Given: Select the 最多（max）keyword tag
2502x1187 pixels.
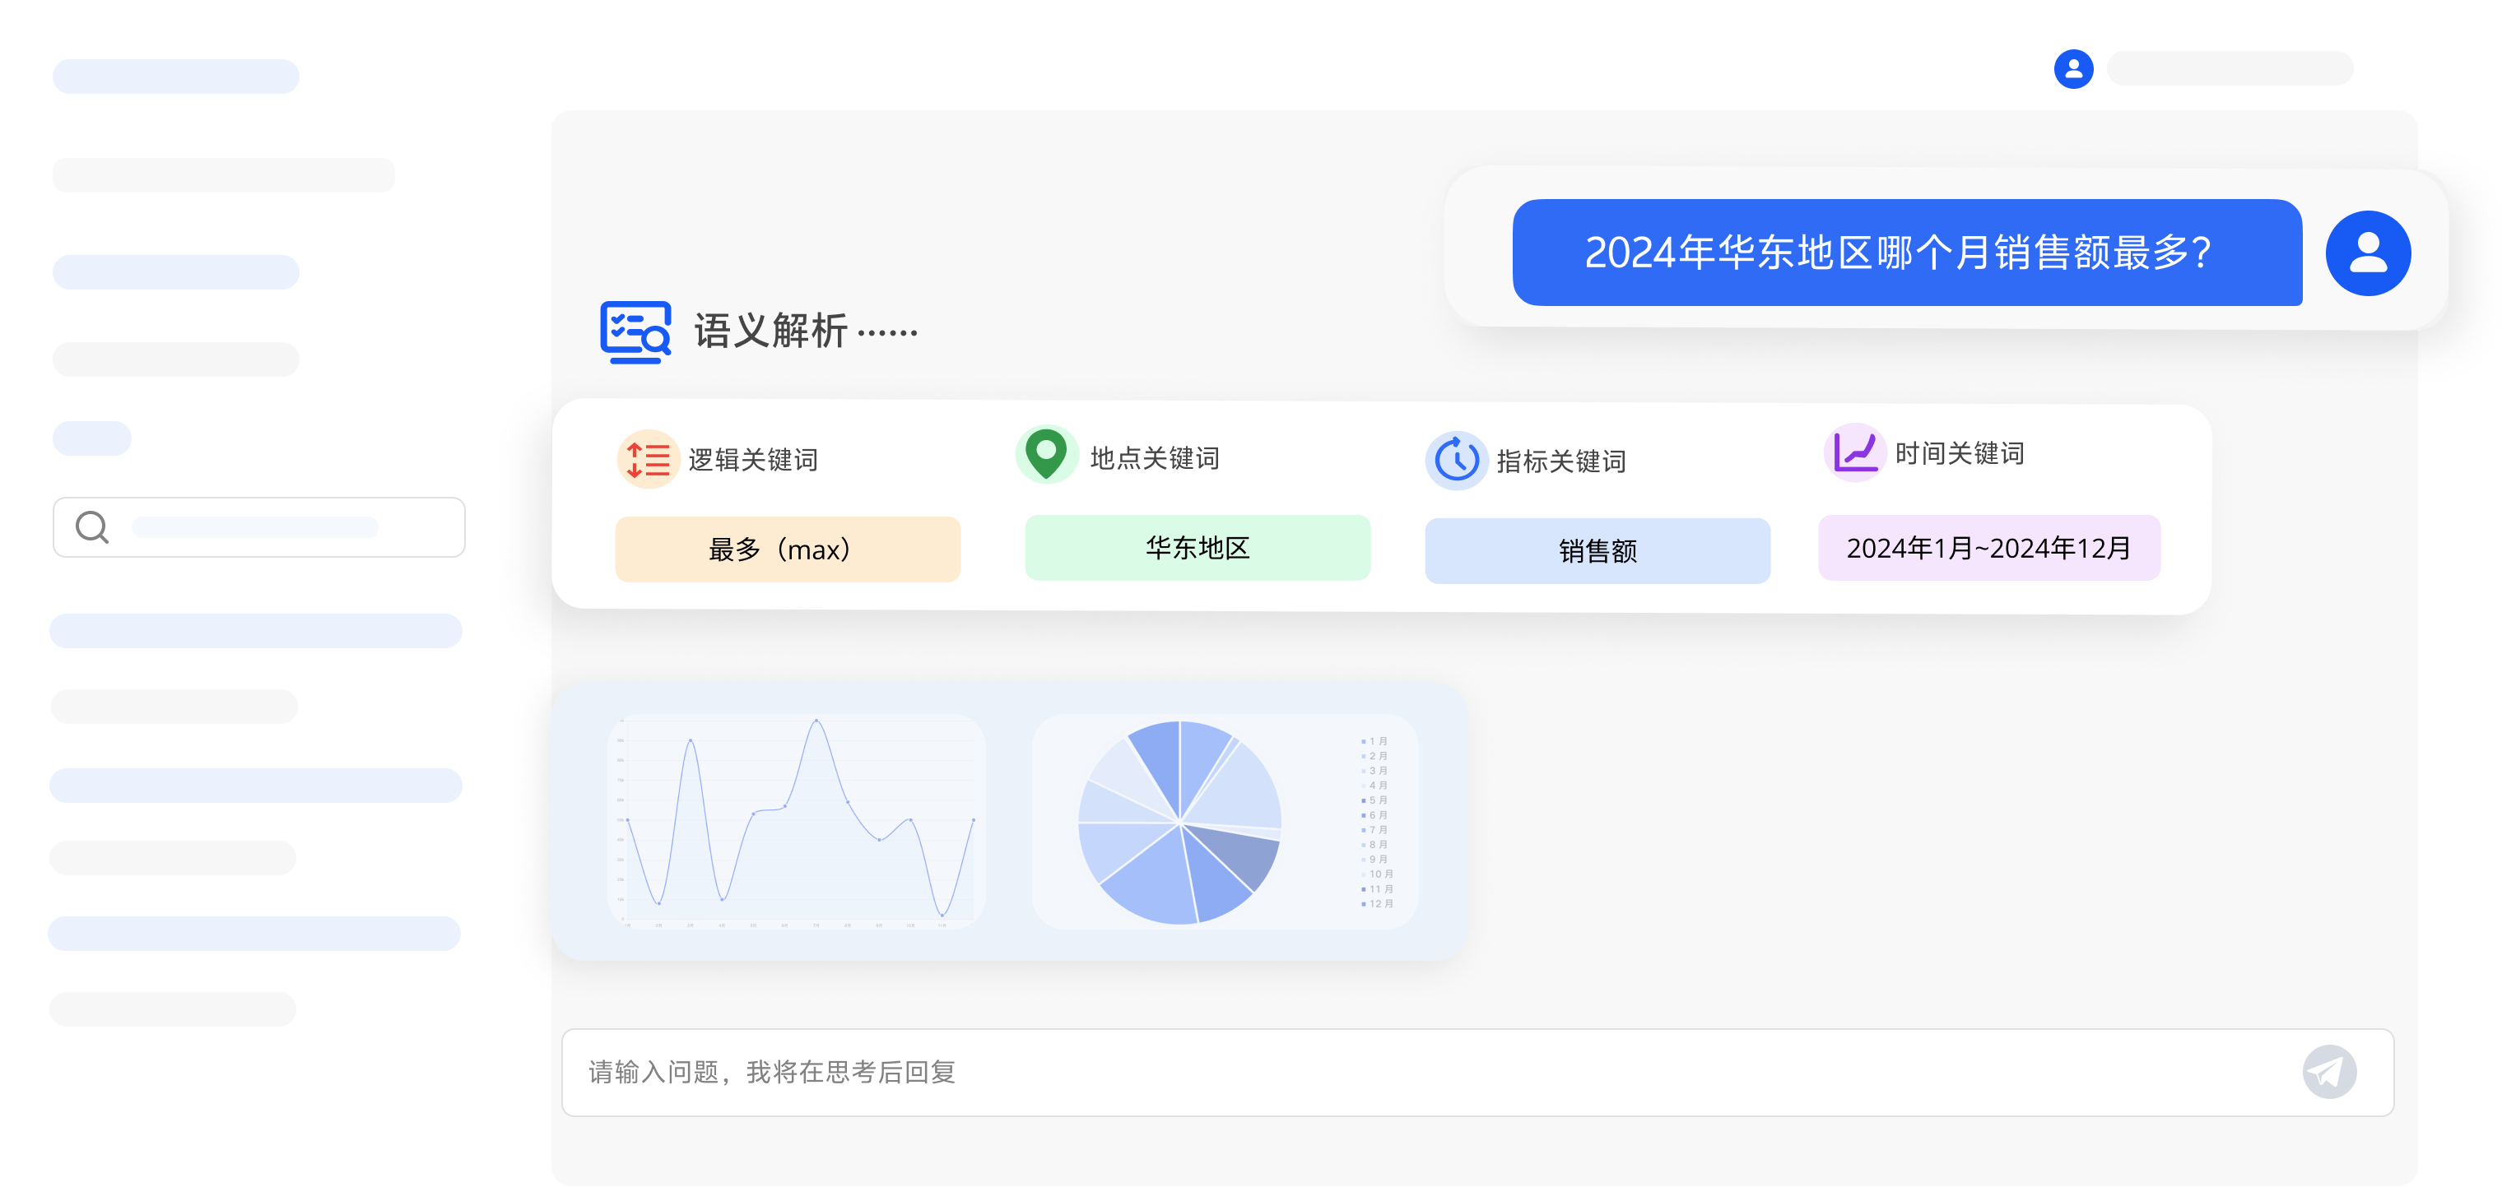Looking at the screenshot, I should (x=787, y=549).
